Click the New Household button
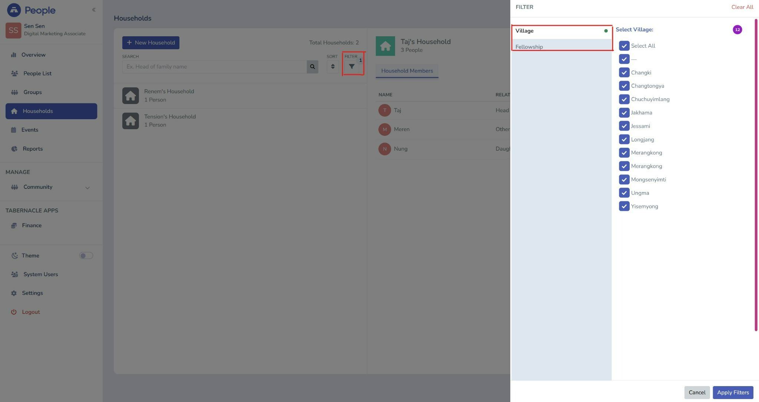 [x=151, y=43]
